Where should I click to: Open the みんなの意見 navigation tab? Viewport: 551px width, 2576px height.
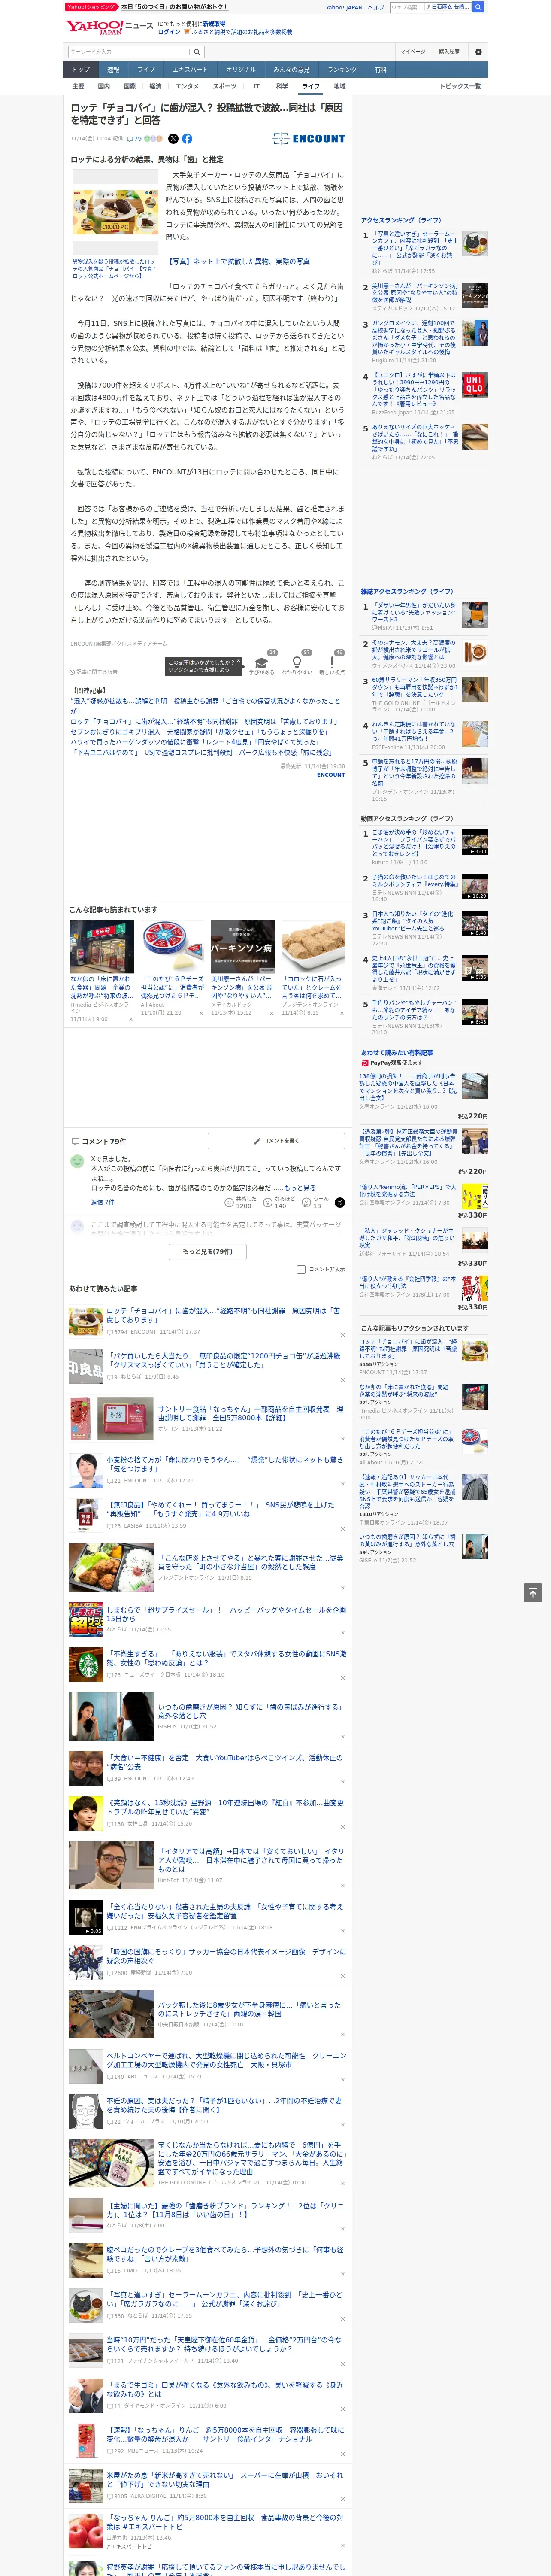[291, 70]
